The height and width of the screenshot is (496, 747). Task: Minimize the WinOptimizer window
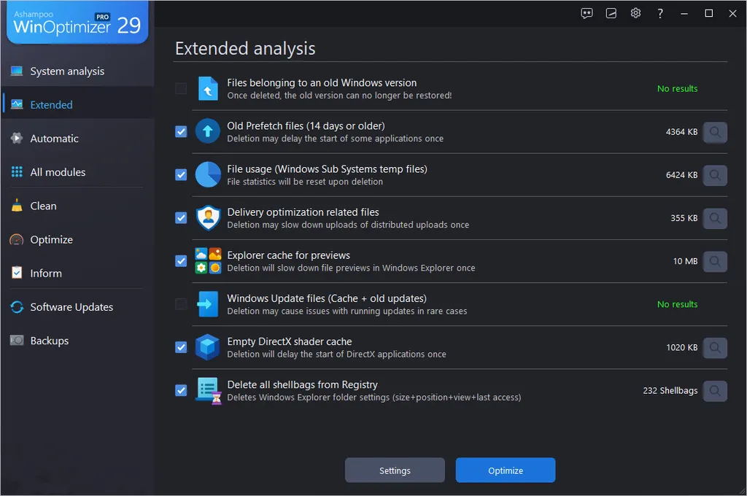tap(684, 13)
